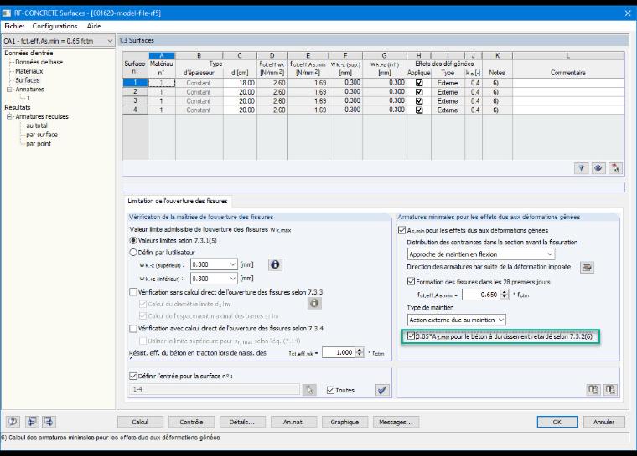Viewport: 637px width, 456px height.
Task: Toggle 0.85*As,min béton à durcissement retardé checkbox
Action: click(411, 336)
